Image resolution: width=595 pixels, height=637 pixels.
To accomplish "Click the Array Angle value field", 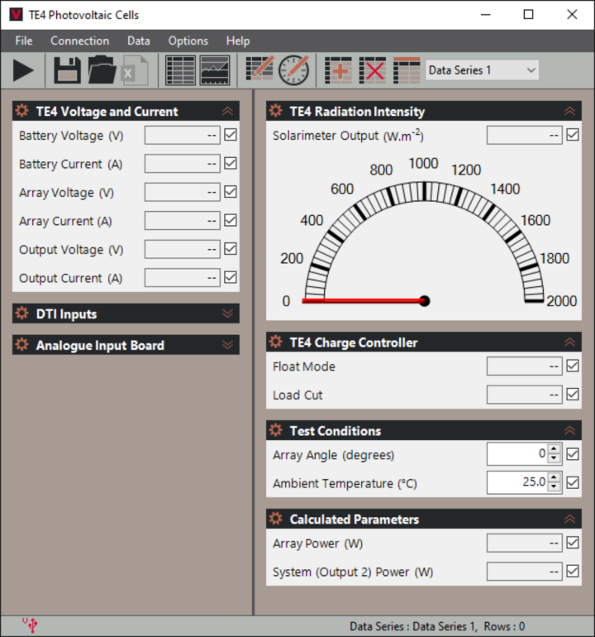I will point(516,454).
